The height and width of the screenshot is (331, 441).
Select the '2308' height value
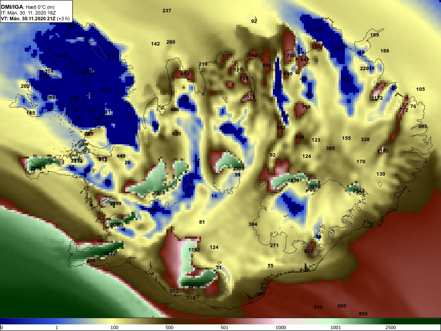pyautogui.click(x=239, y=169)
